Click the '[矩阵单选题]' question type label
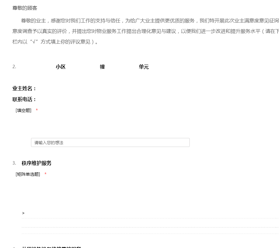This screenshot has width=279, height=248. (28, 174)
